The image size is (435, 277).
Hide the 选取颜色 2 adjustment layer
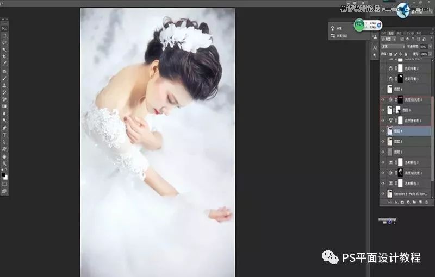pyautogui.click(x=383, y=162)
